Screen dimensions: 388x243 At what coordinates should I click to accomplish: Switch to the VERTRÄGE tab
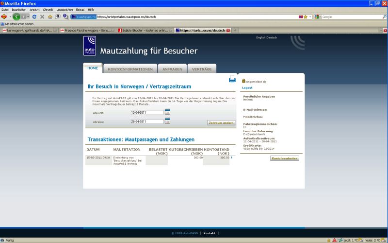201,69
